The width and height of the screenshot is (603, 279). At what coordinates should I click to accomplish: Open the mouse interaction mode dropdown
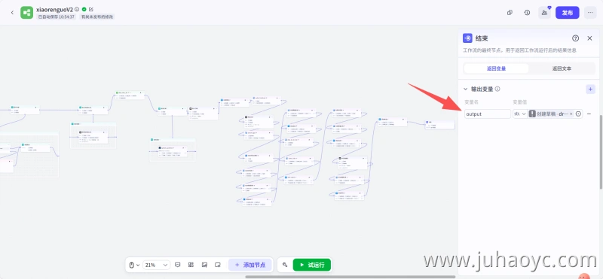[134, 265]
